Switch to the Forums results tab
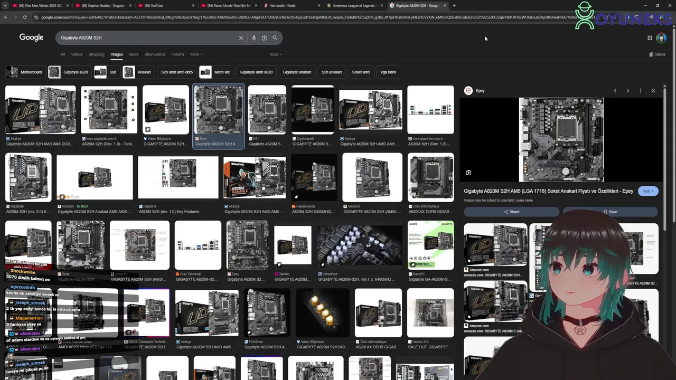Screen dimensions: 676x380 tap(178, 54)
